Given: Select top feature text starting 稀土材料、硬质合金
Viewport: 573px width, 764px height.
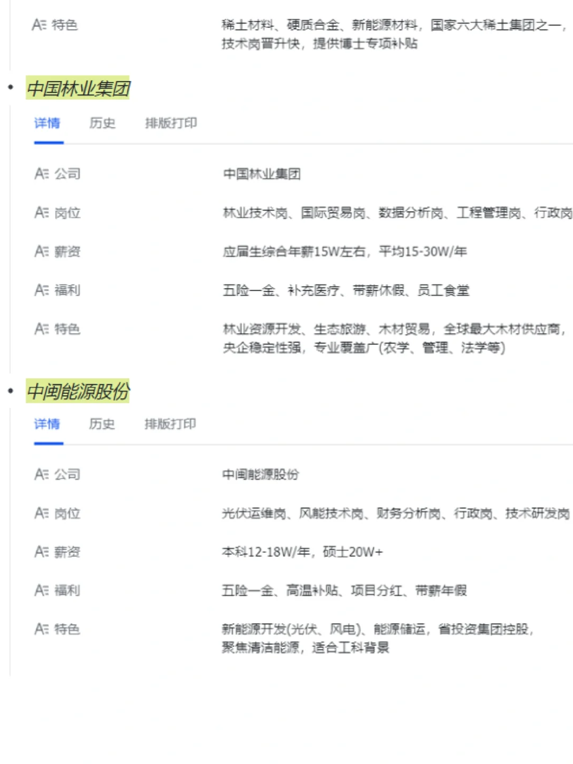Looking at the screenshot, I should tap(394, 34).
